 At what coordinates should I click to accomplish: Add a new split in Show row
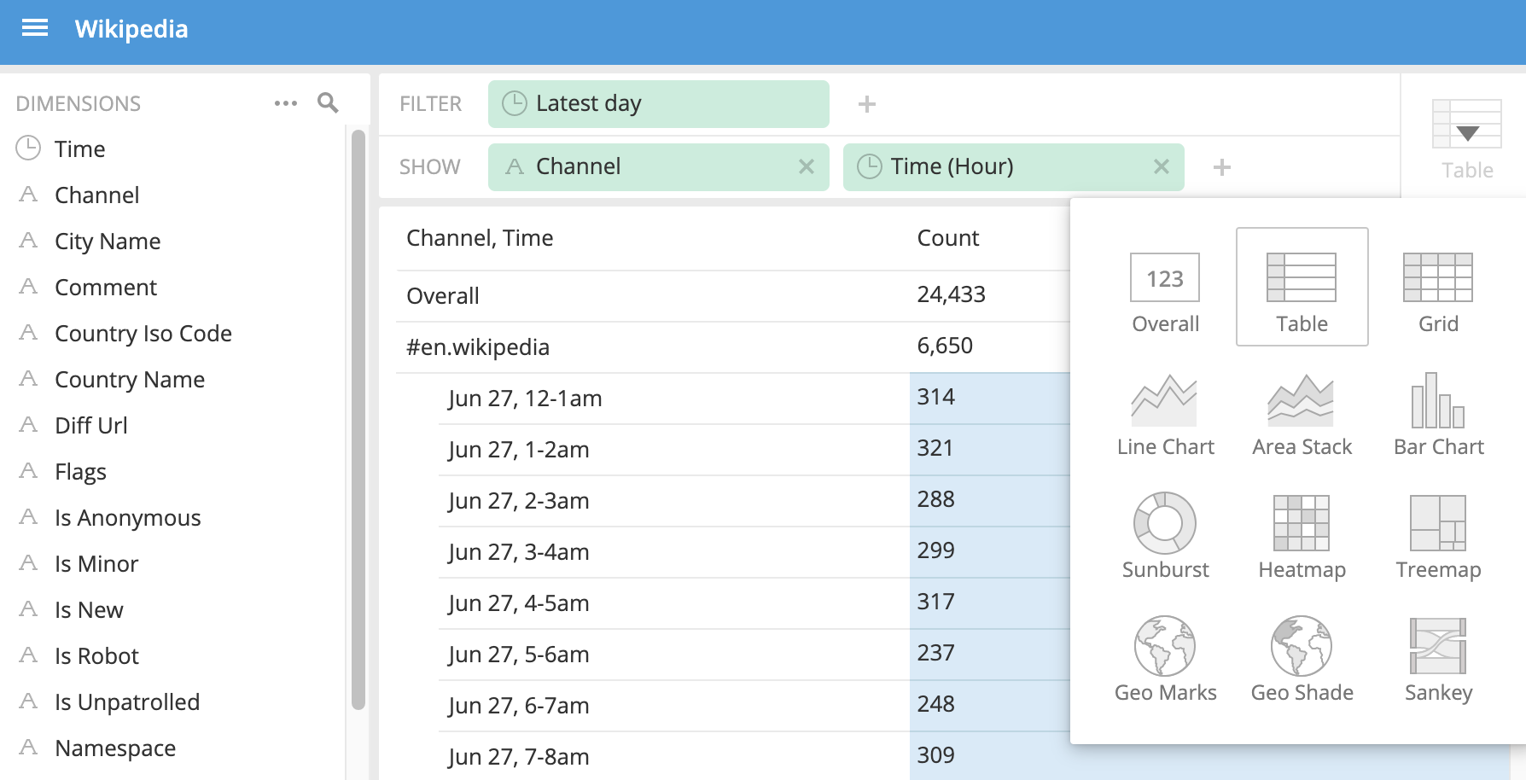(1221, 167)
